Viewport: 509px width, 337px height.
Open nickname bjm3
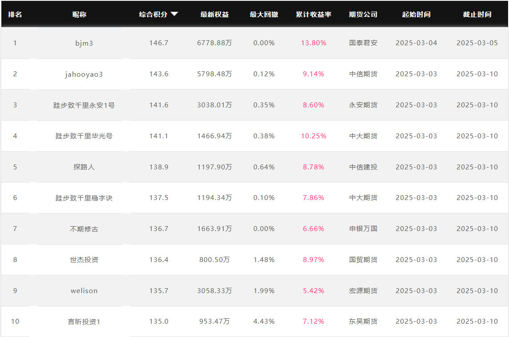84,43
